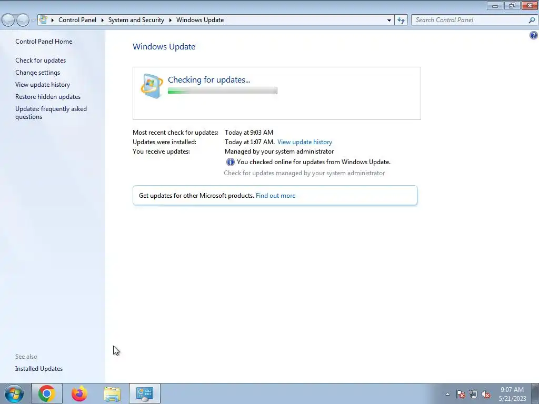Click the Checking for updates progress bar
Image resolution: width=539 pixels, height=404 pixels.
(x=223, y=90)
